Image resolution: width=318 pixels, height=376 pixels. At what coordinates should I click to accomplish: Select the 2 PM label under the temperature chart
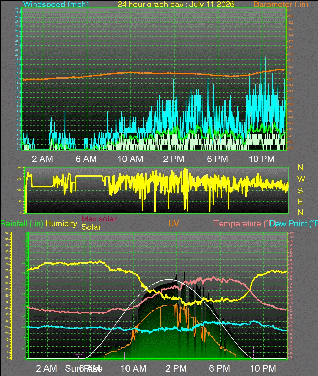pyautogui.click(x=176, y=368)
